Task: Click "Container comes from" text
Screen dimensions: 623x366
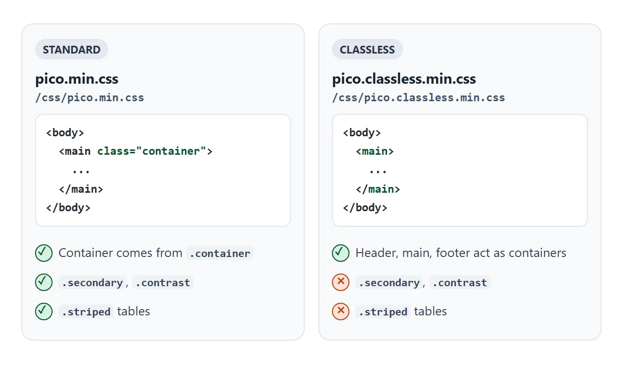Action: 120,253
